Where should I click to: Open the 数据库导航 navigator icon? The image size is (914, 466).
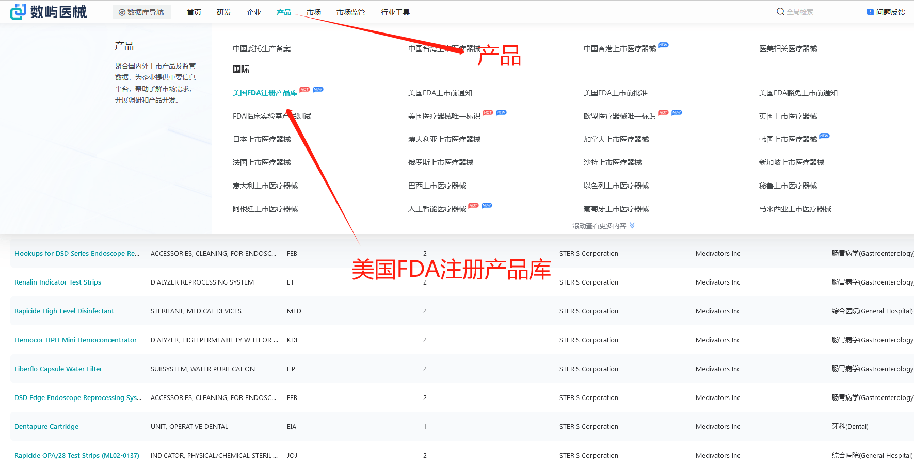[x=122, y=11]
